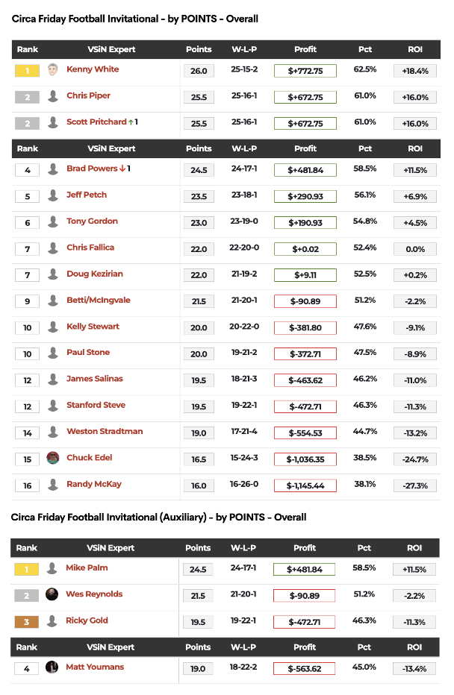Visit Kelly Stewart's profile link

pos(93,327)
